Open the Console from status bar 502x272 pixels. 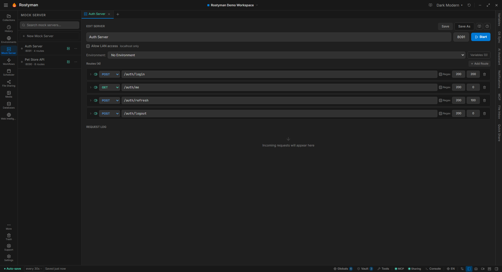click(x=433, y=269)
